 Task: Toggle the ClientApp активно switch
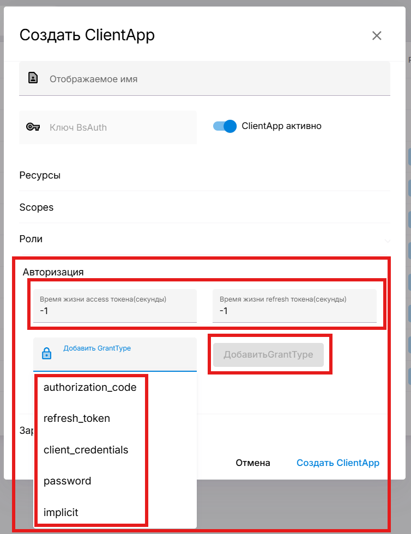225,126
